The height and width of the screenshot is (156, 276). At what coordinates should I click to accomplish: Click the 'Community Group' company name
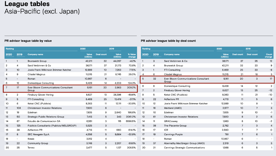coord(38,143)
